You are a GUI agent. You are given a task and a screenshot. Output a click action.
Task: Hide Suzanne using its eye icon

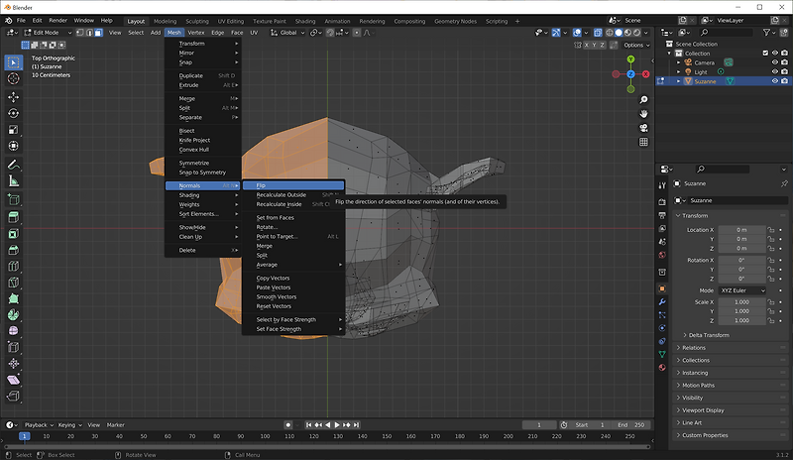point(774,81)
